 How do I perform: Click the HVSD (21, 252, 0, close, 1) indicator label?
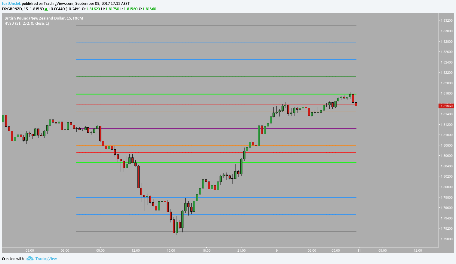[x=26, y=23]
